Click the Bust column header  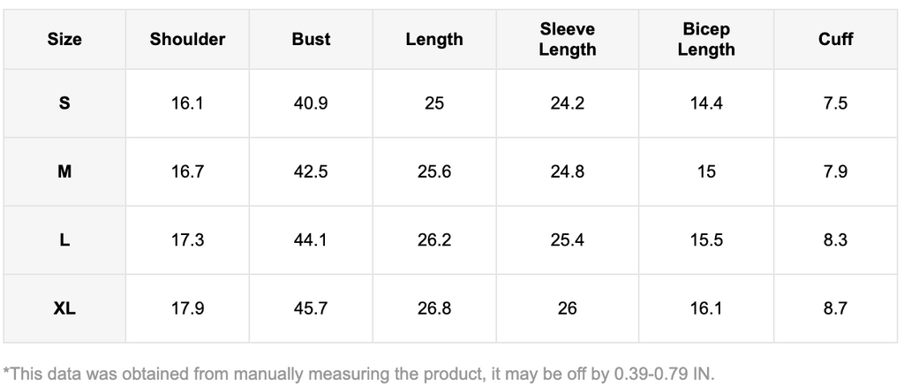[x=311, y=40]
